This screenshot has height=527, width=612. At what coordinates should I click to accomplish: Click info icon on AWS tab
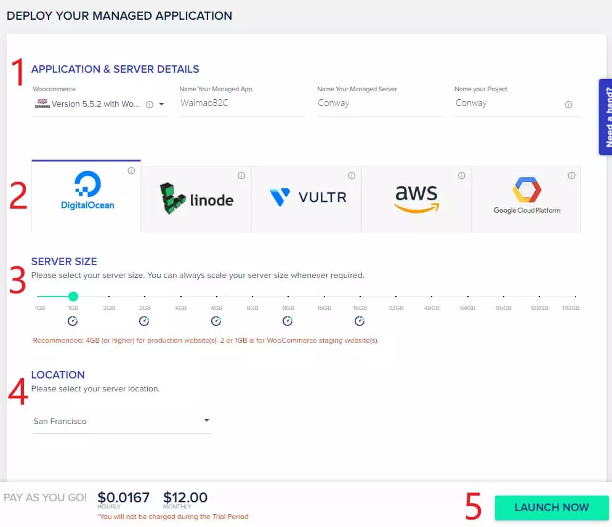coord(462,176)
